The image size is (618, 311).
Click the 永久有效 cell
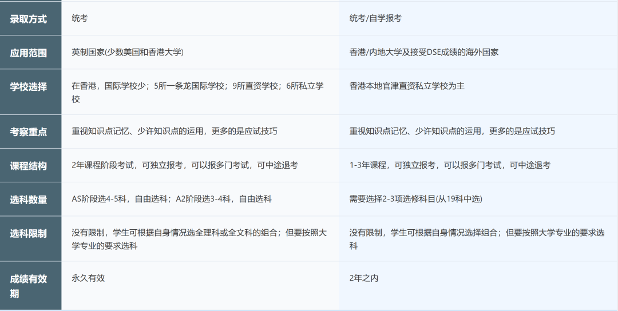point(200,286)
